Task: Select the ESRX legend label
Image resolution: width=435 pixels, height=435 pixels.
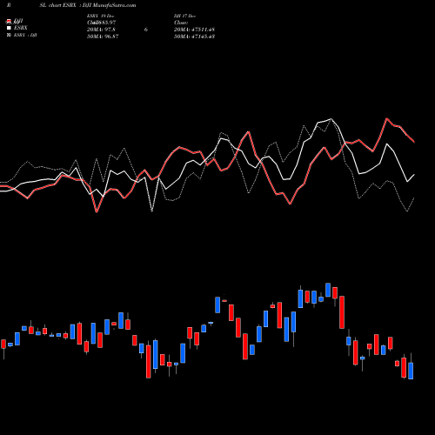Action: (21, 28)
